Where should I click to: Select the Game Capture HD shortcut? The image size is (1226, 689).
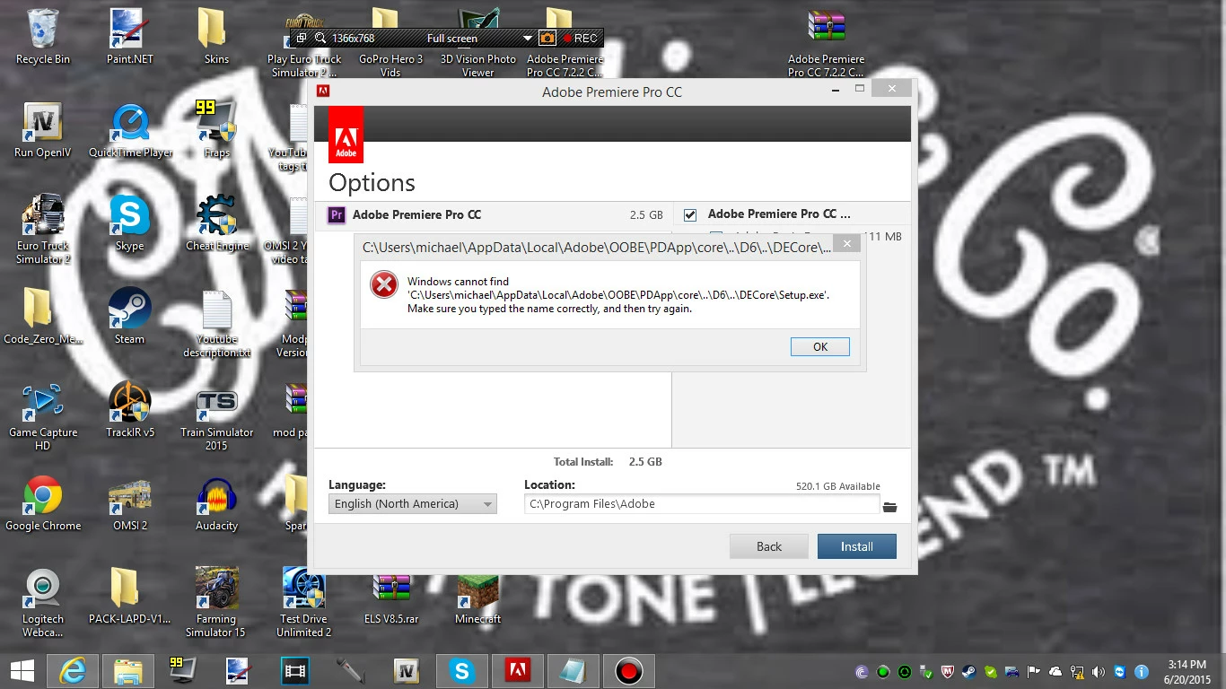pos(42,416)
